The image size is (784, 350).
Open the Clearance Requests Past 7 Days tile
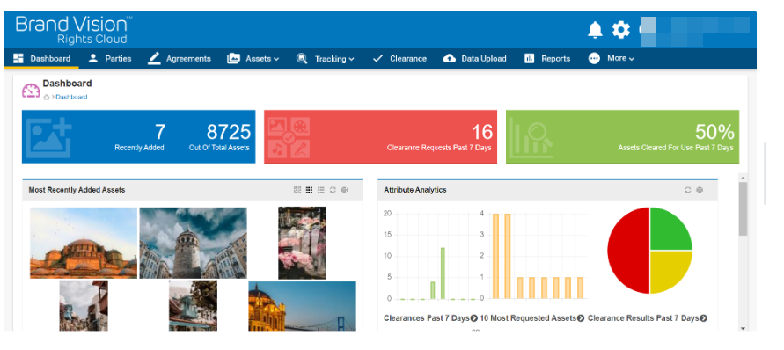point(380,137)
